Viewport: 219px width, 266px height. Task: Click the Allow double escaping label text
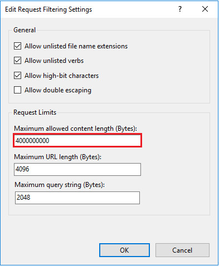click(58, 90)
